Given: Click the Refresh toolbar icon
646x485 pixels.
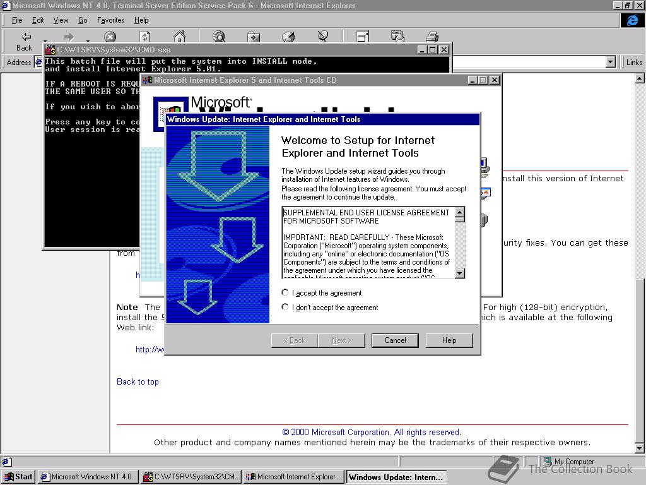Looking at the screenshot, I should tap(145, 37).
